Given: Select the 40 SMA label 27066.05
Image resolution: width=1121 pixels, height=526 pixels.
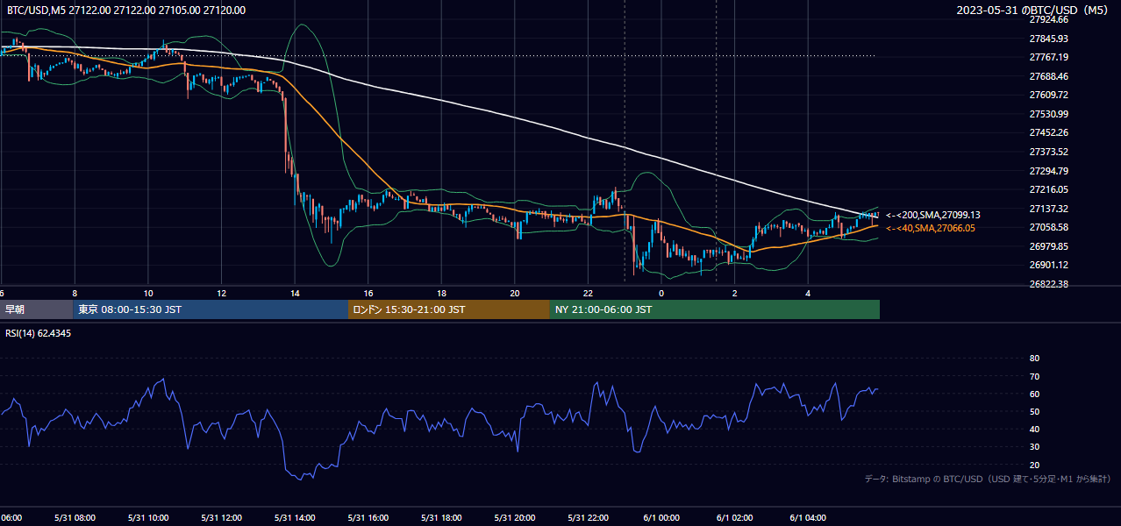Looking at the screenshot, I should [x=931, y=228].
